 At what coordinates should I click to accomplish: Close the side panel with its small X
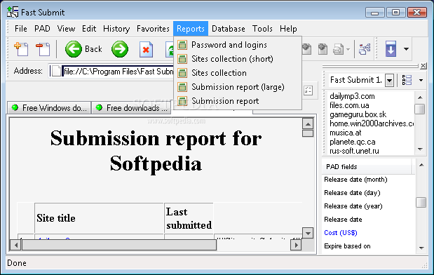click(x=423, y=66)
